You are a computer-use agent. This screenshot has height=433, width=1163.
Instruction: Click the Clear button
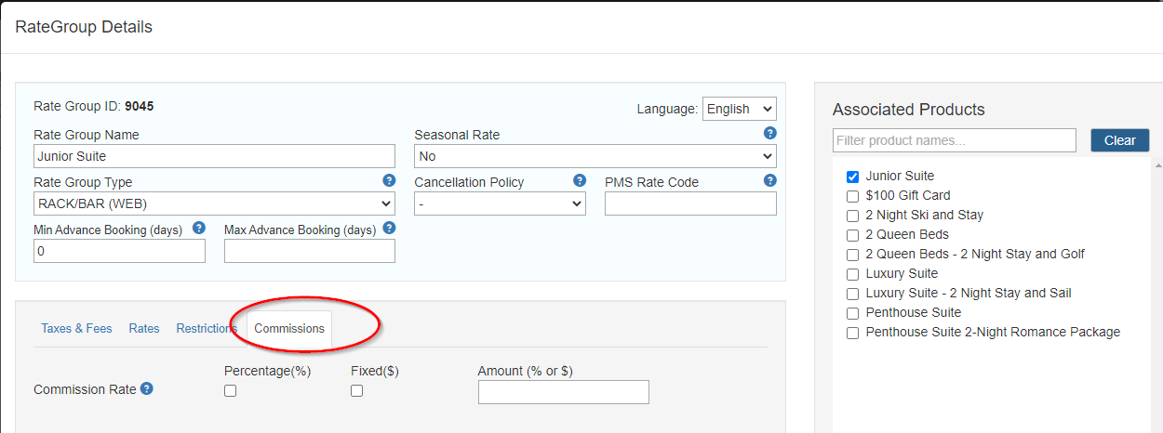pyautogui.click(x=1120, y=140)
